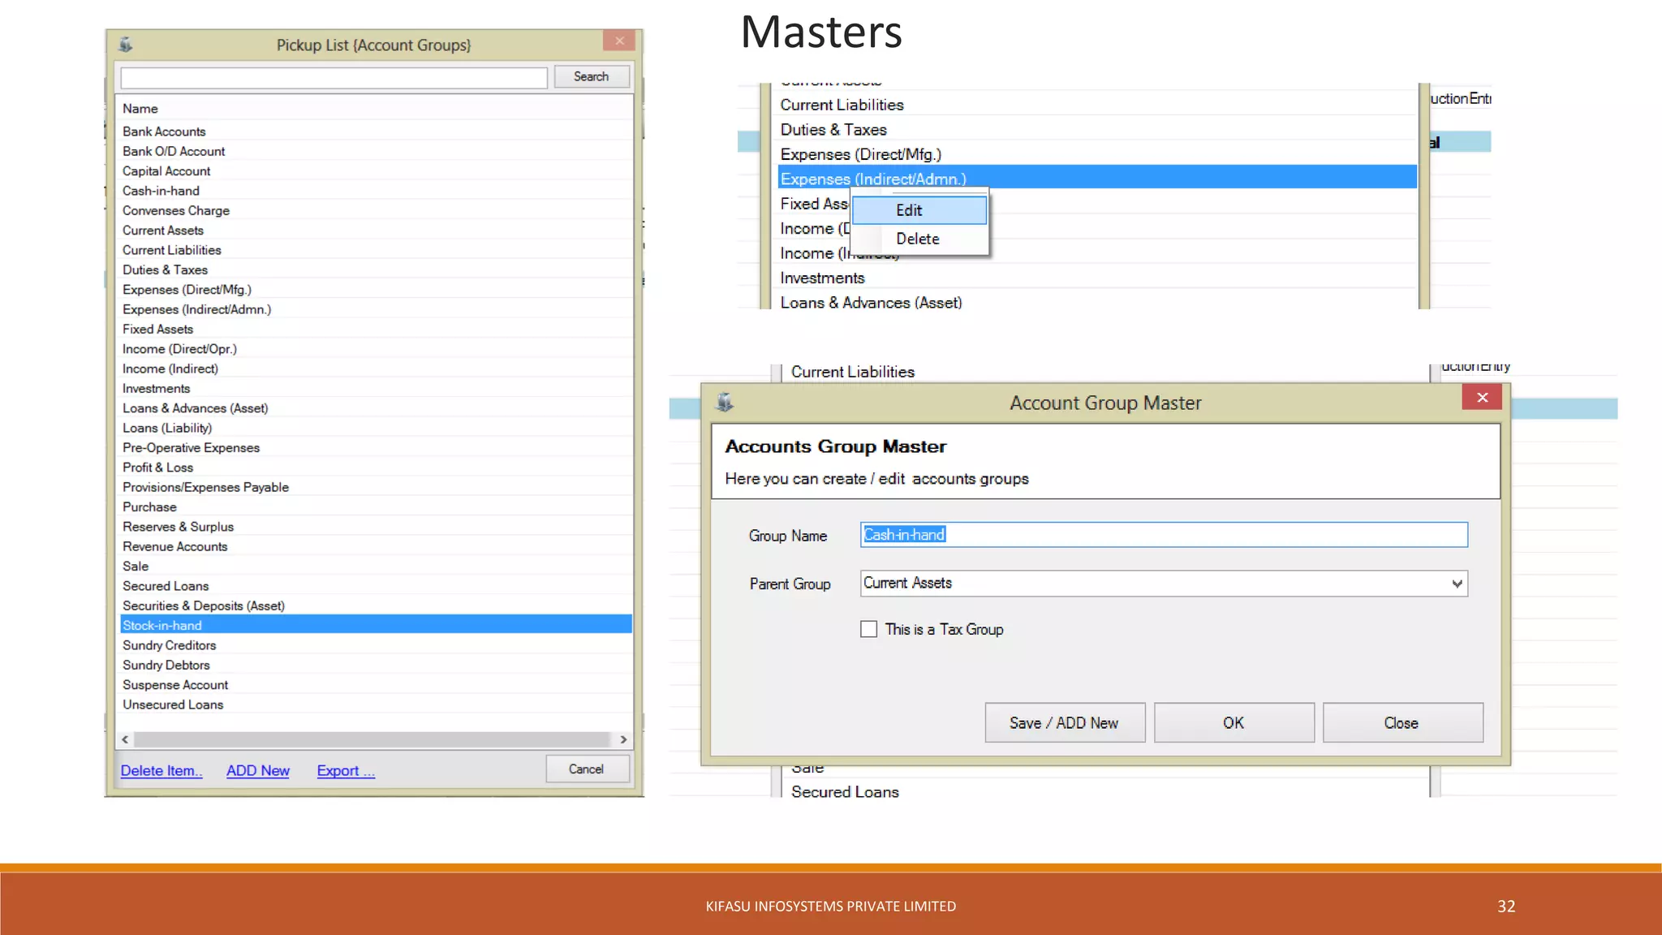Select Loans & Advances (Asset) in the Pickup List
Image resolution: width=1662 pixels, height=935 pixels.
(376, 408)
